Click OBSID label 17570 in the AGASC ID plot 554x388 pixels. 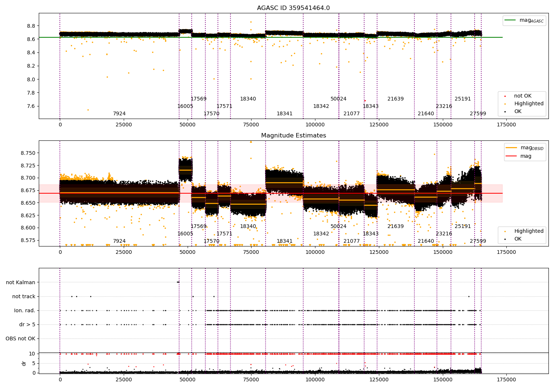tap(211, 114)
